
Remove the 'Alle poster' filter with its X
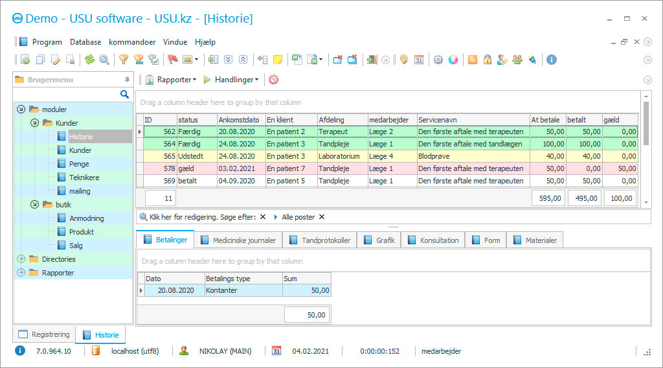(322, 217)
